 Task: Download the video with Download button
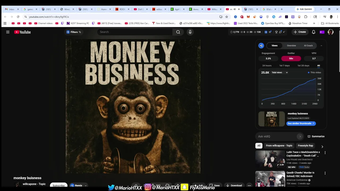[x=234, y=185]
